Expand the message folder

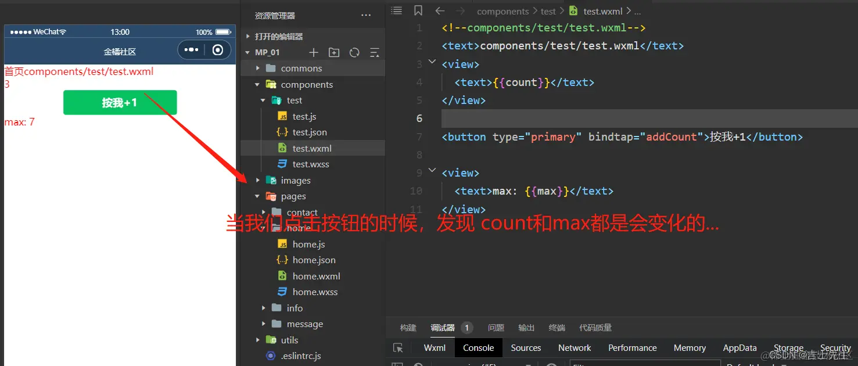click(x=263, y=324)
